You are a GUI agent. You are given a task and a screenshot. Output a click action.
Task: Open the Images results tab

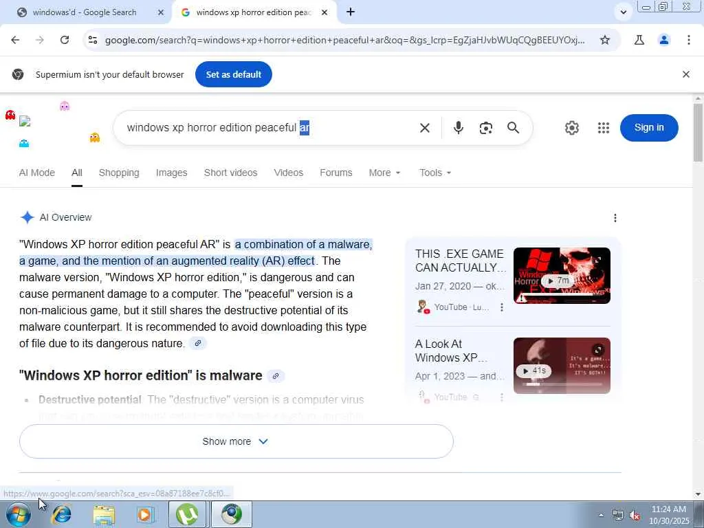tap(171, 173)
